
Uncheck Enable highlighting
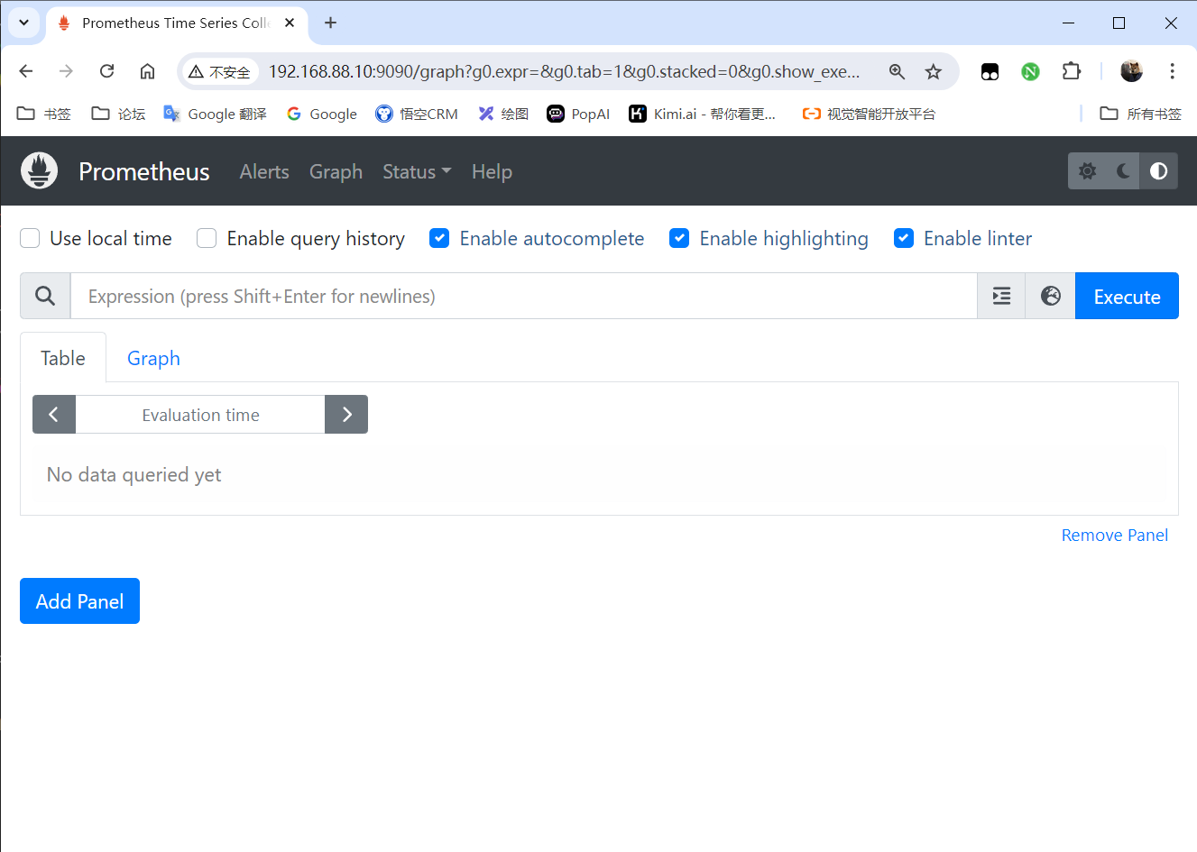click(679, 238)
